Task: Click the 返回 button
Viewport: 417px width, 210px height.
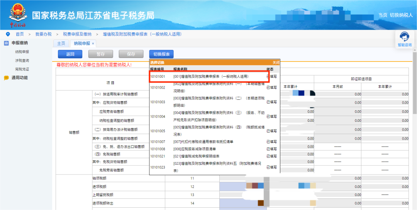Action: coord(70,54)
